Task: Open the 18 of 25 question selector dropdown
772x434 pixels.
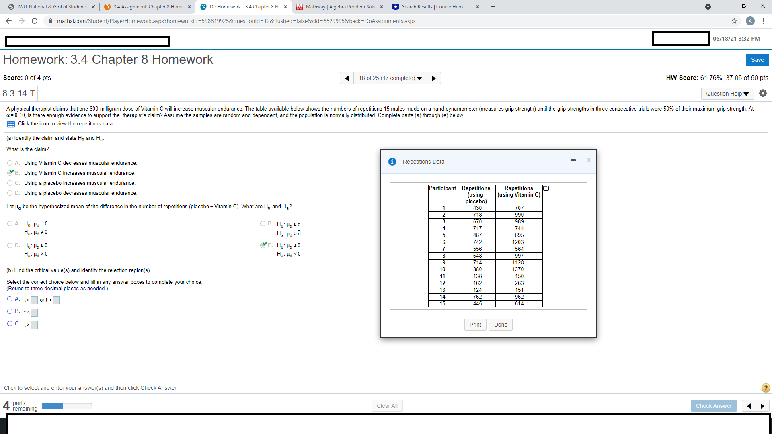Action: [x=390, y=78]
